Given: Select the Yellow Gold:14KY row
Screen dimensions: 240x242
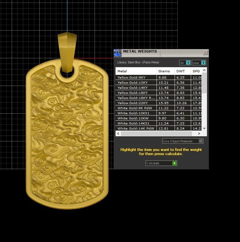Looking at the screenshot, I should [159, 88].
